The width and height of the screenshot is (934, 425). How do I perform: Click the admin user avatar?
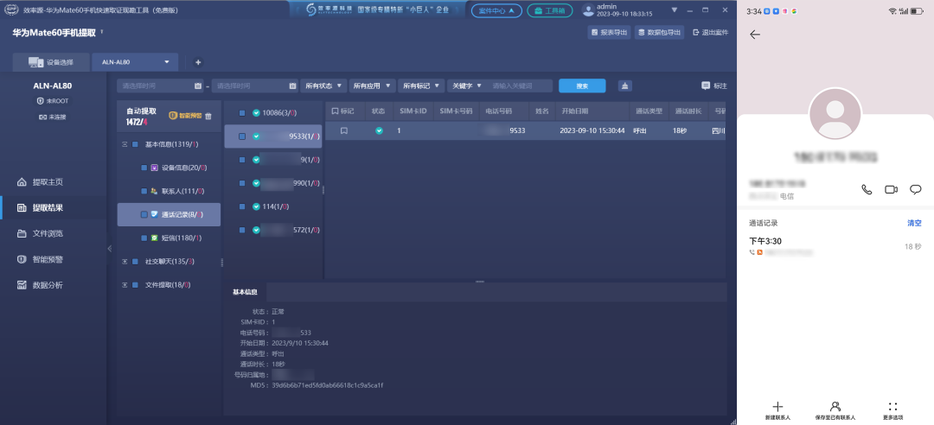(x=588, y=10)
